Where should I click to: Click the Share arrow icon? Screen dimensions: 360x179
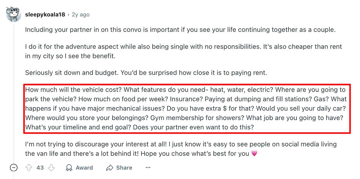pos(109,168)
